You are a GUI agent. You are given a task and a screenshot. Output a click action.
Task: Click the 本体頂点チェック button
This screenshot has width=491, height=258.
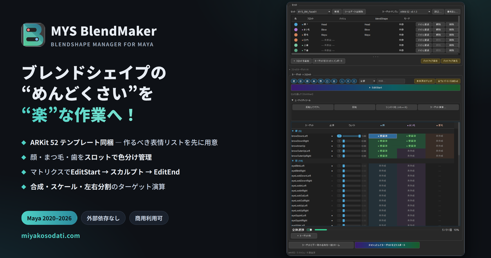click(x=424, y=81)
